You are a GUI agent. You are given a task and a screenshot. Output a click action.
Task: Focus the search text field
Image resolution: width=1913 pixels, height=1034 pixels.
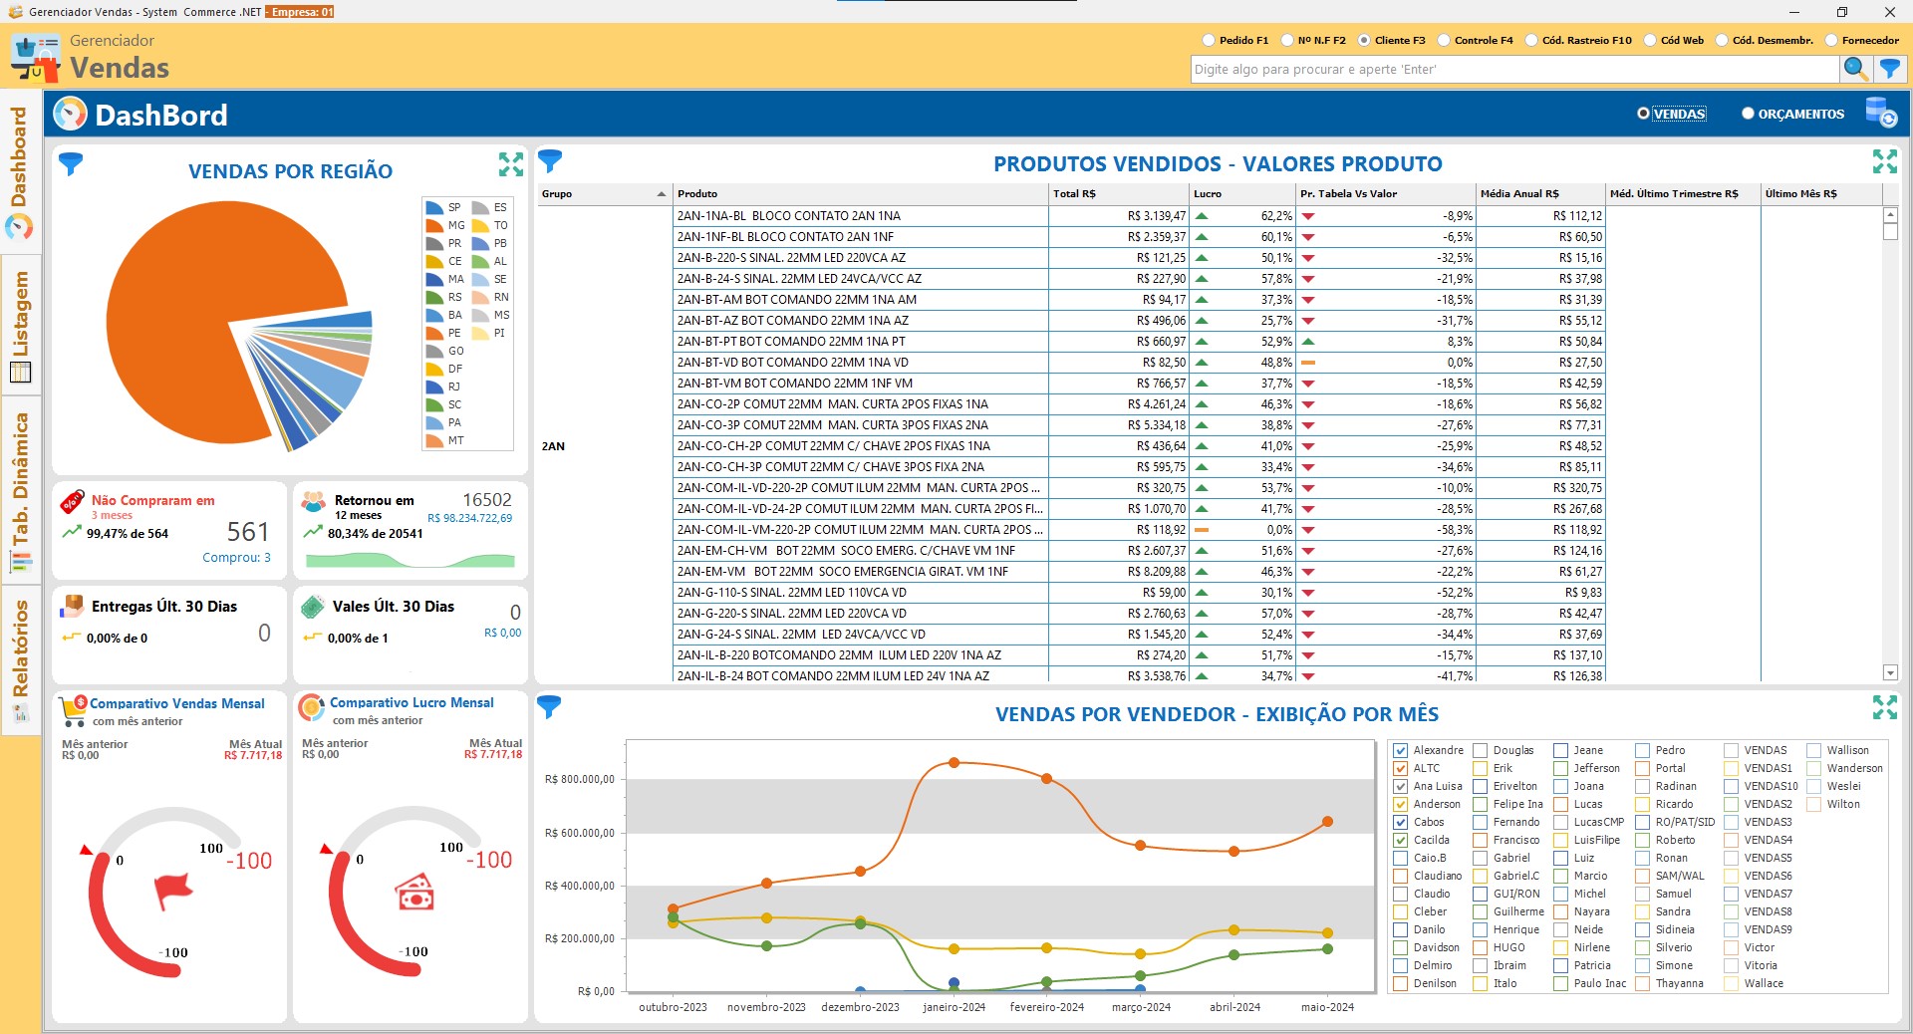1514,69
